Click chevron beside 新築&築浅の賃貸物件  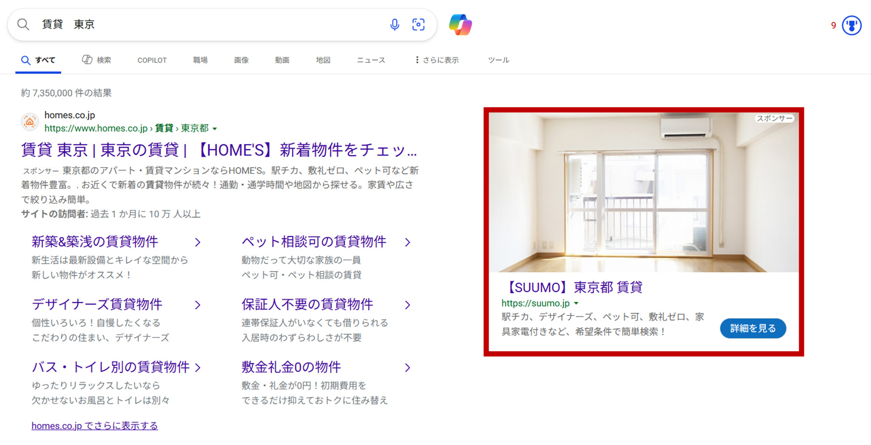coord(198,242)
